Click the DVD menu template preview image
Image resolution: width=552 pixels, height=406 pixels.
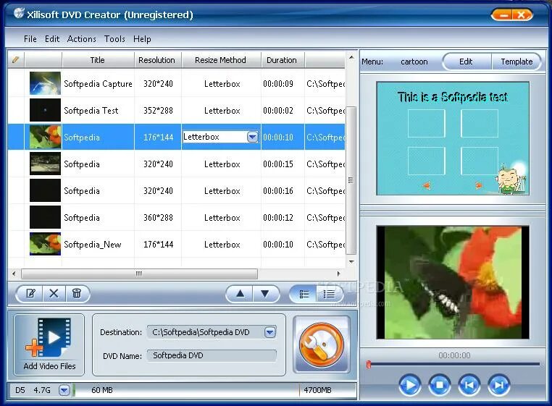coord(453,139)
